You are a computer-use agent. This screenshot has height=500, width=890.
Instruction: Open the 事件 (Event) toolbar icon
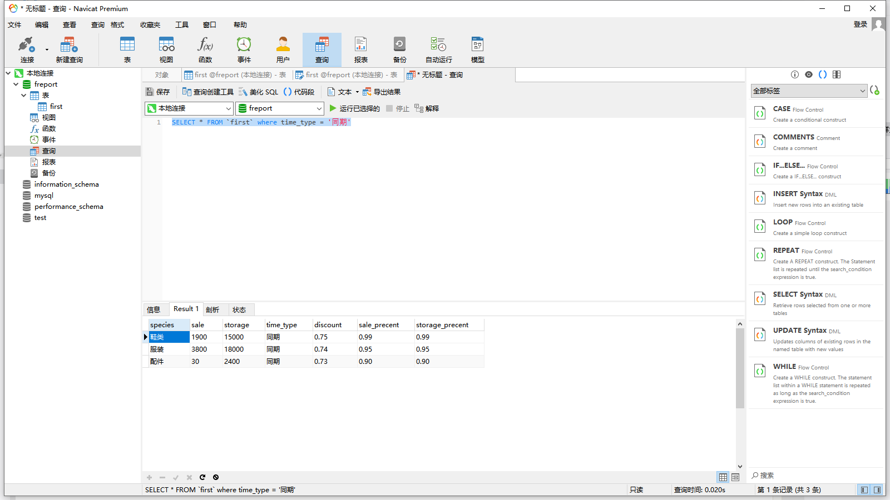[244, 49]
